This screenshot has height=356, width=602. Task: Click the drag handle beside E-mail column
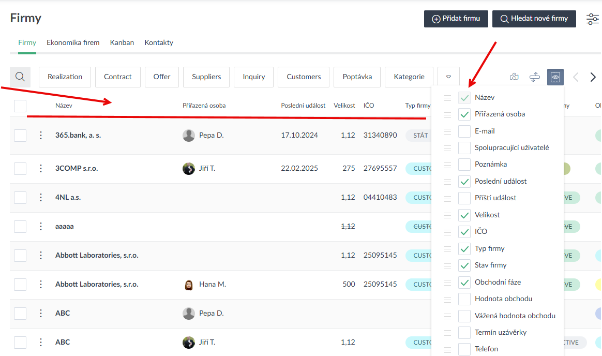coord(447,131)
